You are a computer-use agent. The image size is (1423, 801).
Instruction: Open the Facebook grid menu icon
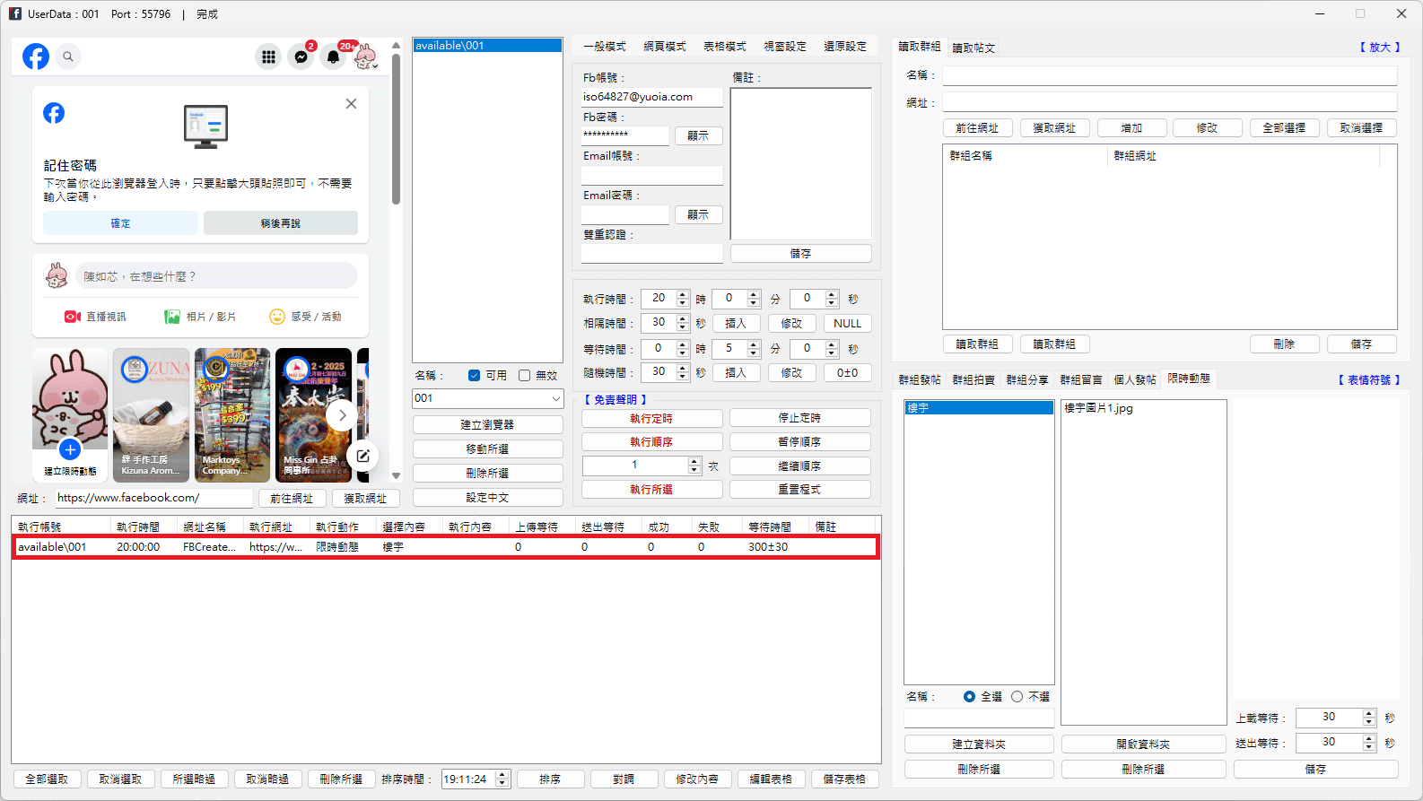pos(268,57)
